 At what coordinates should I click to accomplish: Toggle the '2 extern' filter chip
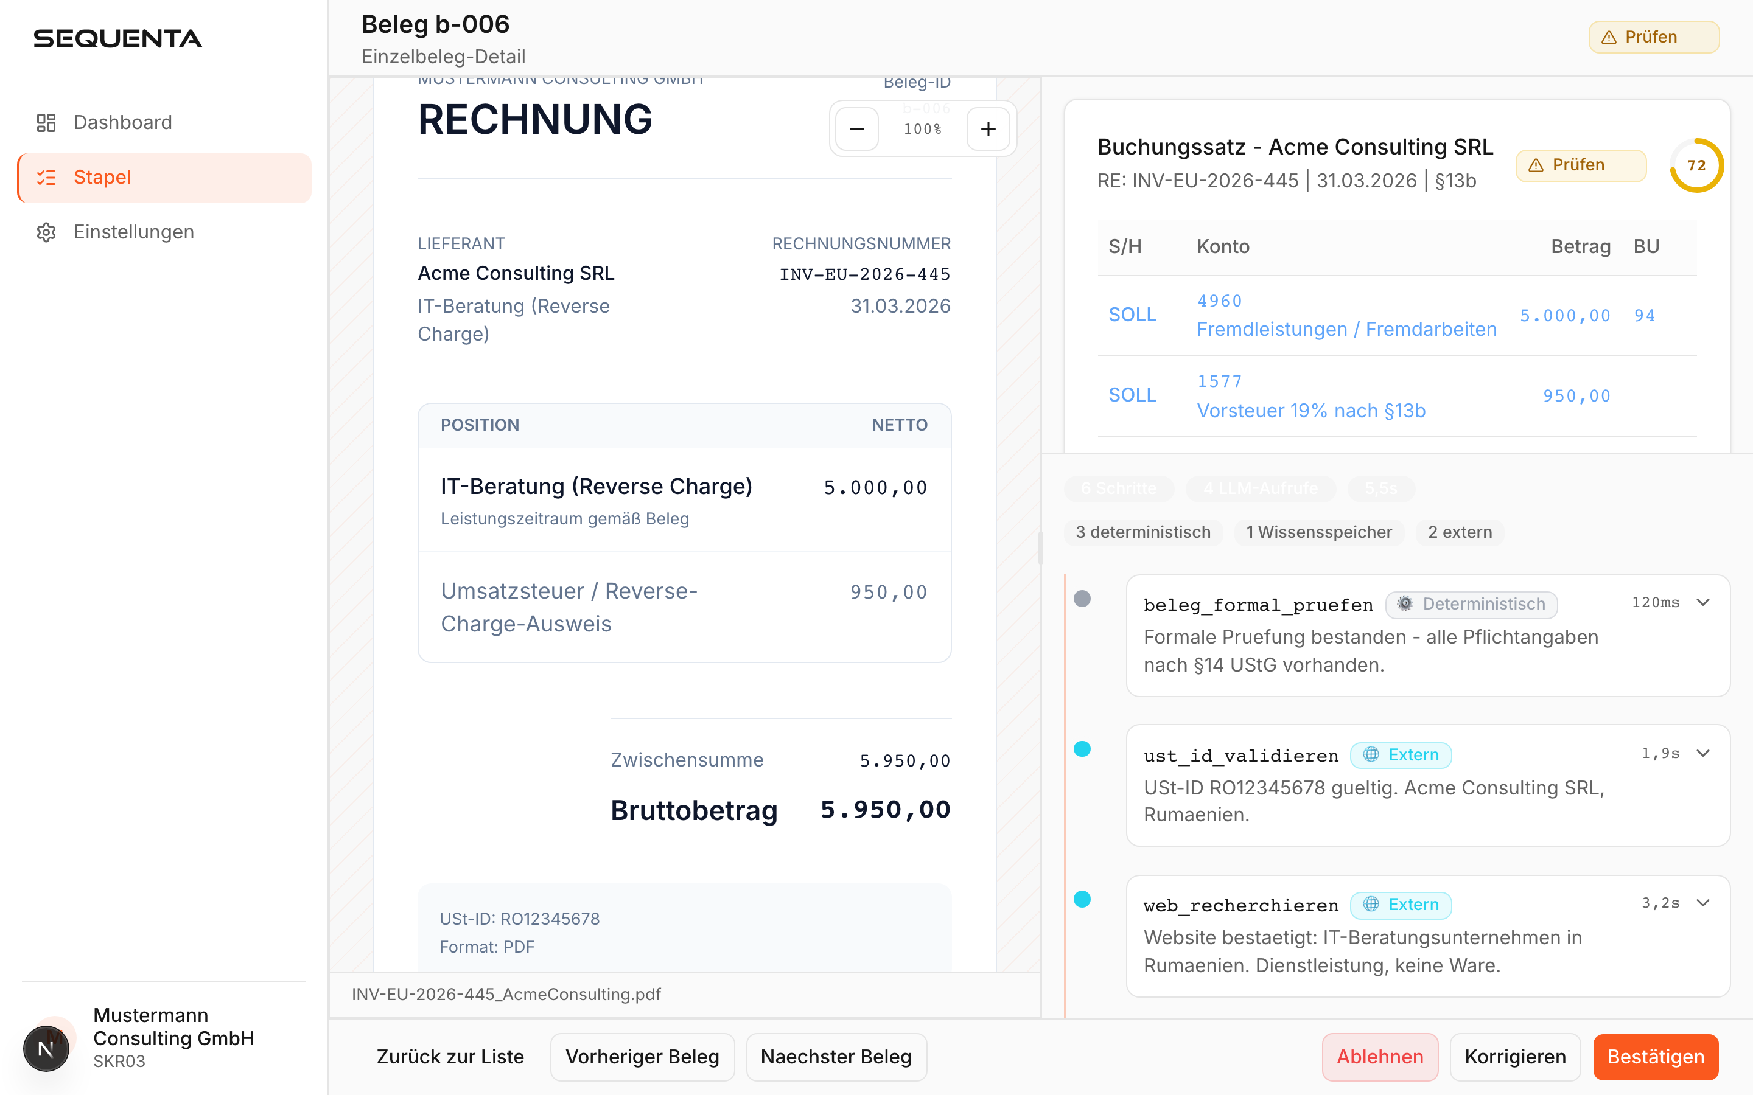[x=1460, y=532]
